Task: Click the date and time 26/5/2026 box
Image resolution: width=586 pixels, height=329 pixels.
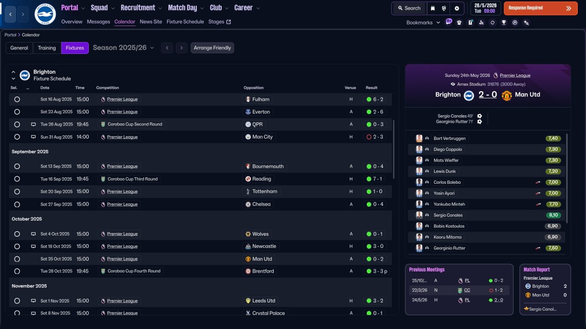Action: pos(486,8)
